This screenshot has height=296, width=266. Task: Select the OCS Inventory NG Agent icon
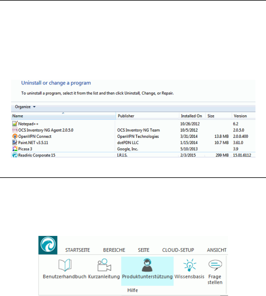(x=15, y=130)
